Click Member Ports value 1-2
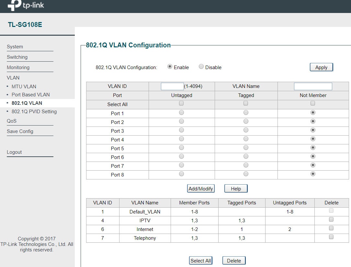The width and height of the screenshot is (351, 267). click(194, 229)
